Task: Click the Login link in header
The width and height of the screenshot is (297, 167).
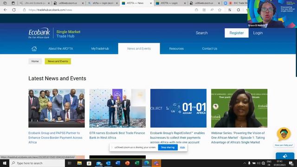Action: point(258,33)
